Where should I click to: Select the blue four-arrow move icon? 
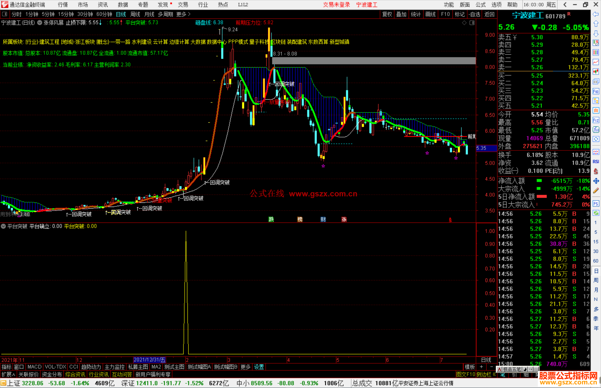tap(596, 181)
